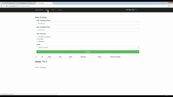
Task: Select the Receitas e Despesas radio button
Action: coord(37,37)
